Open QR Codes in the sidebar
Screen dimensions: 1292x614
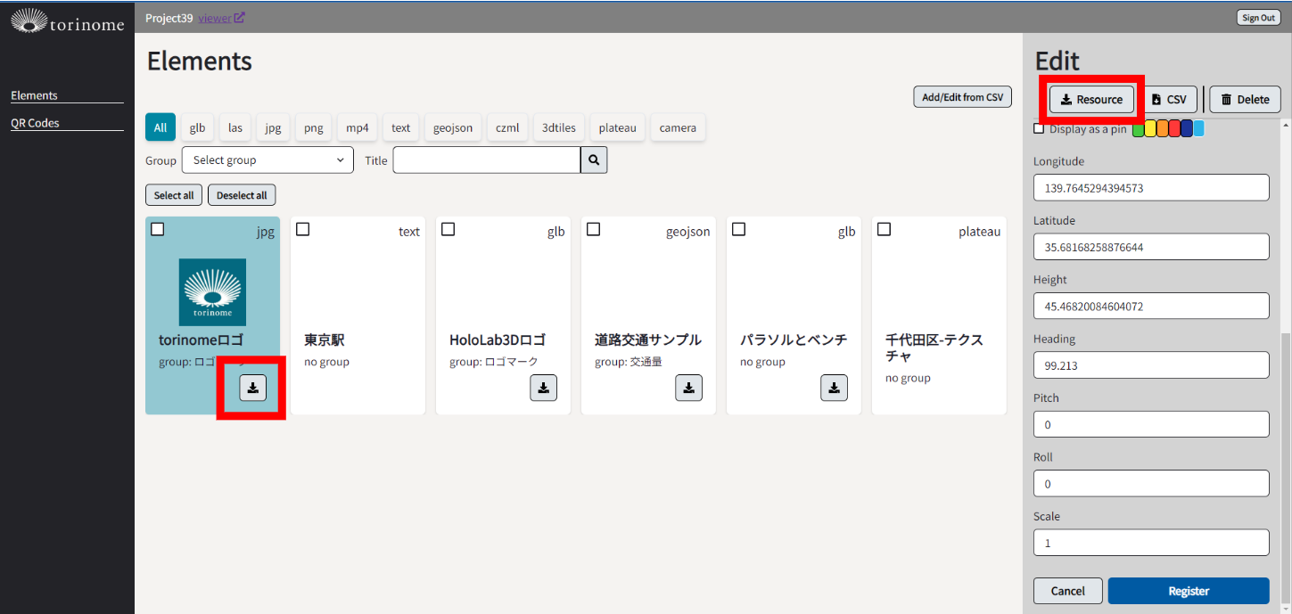point(35,123)
